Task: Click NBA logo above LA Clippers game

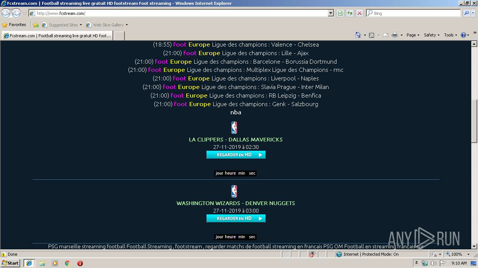Action: pyautogui.click(x=234, y=128)
